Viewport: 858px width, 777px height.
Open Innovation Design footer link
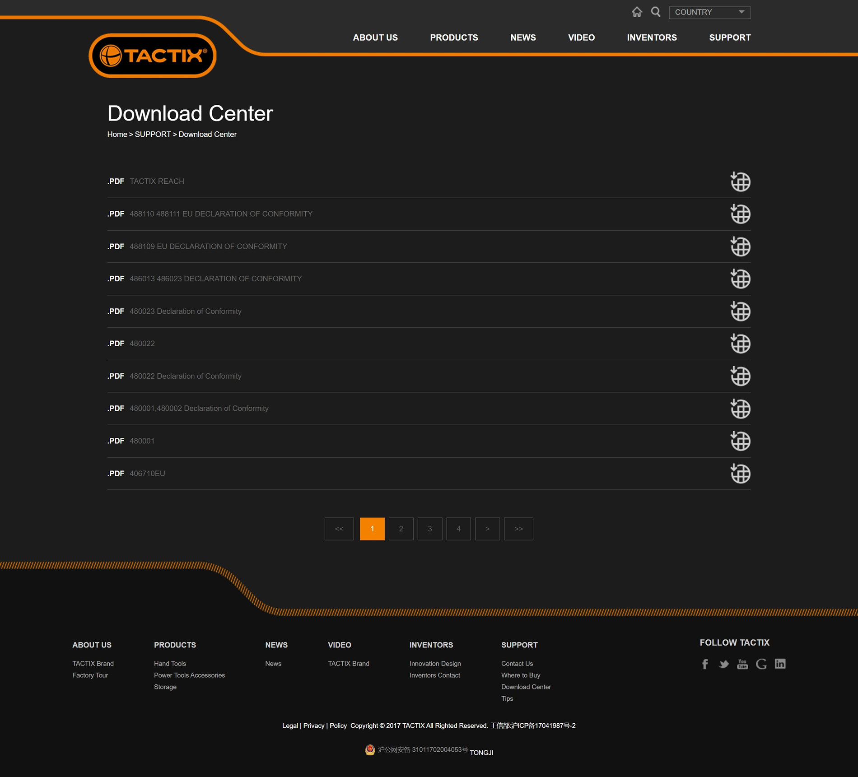point(435,664)
